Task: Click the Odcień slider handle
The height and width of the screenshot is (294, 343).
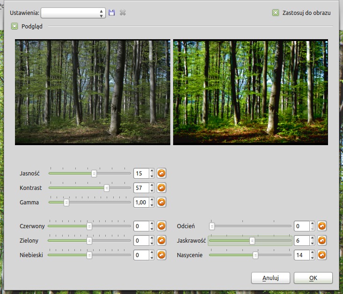Action: 212,226
